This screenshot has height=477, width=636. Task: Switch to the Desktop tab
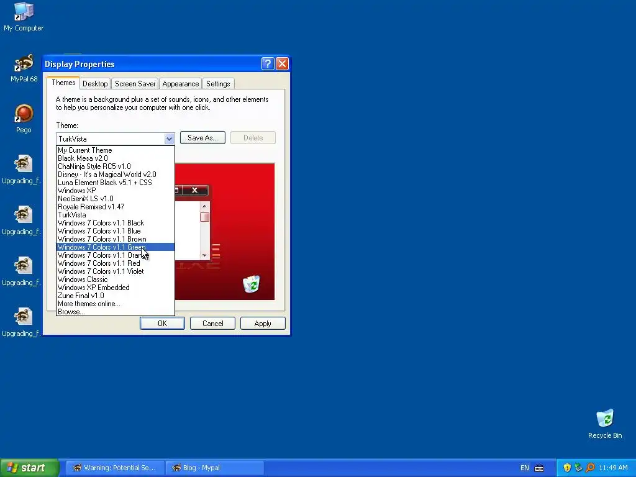pyautogui.click(x=95, y=84)
